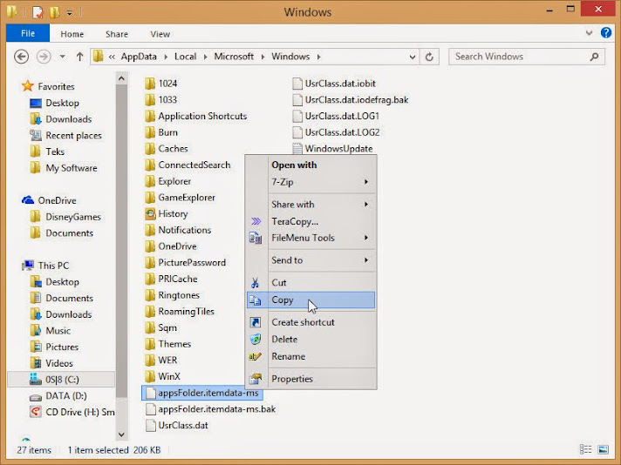The image size is (621, 465).
Task: Open the View ribbon tab
Action: [160, 34]
